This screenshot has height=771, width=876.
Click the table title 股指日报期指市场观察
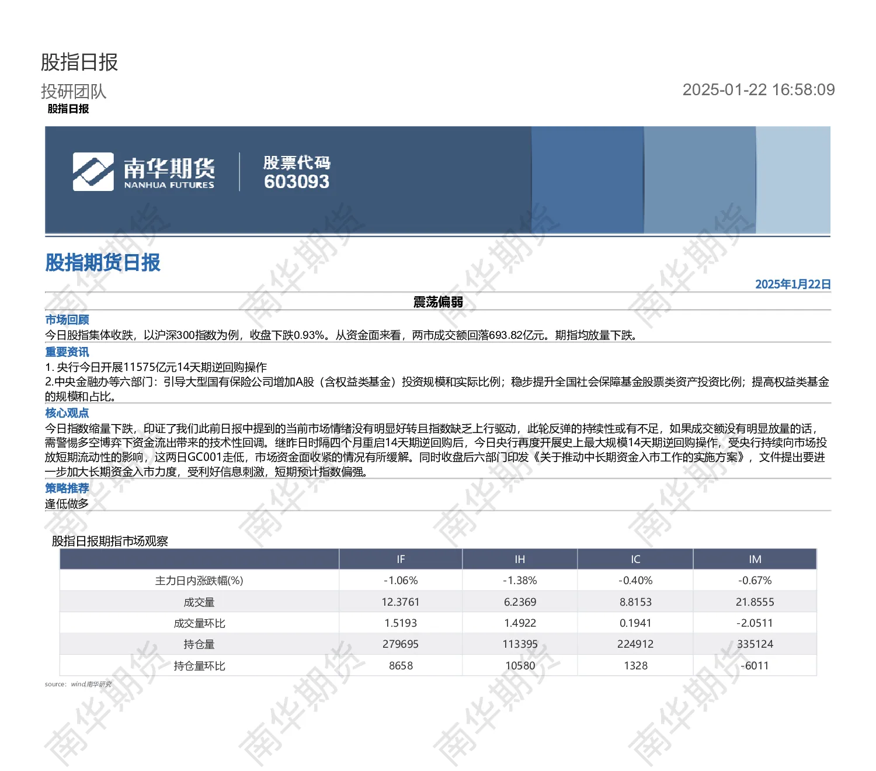point(110,541)
